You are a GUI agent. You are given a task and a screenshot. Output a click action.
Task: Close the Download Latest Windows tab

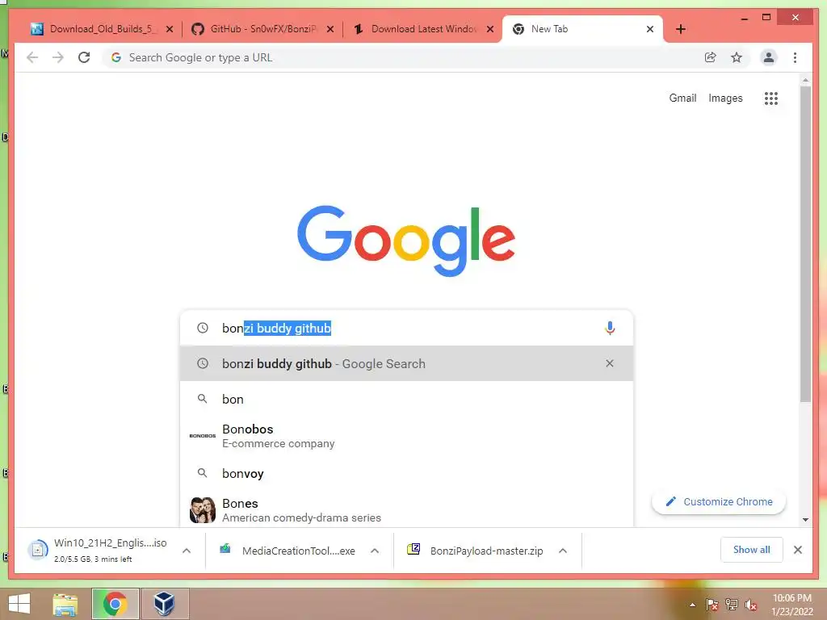[x=490, y=29]
